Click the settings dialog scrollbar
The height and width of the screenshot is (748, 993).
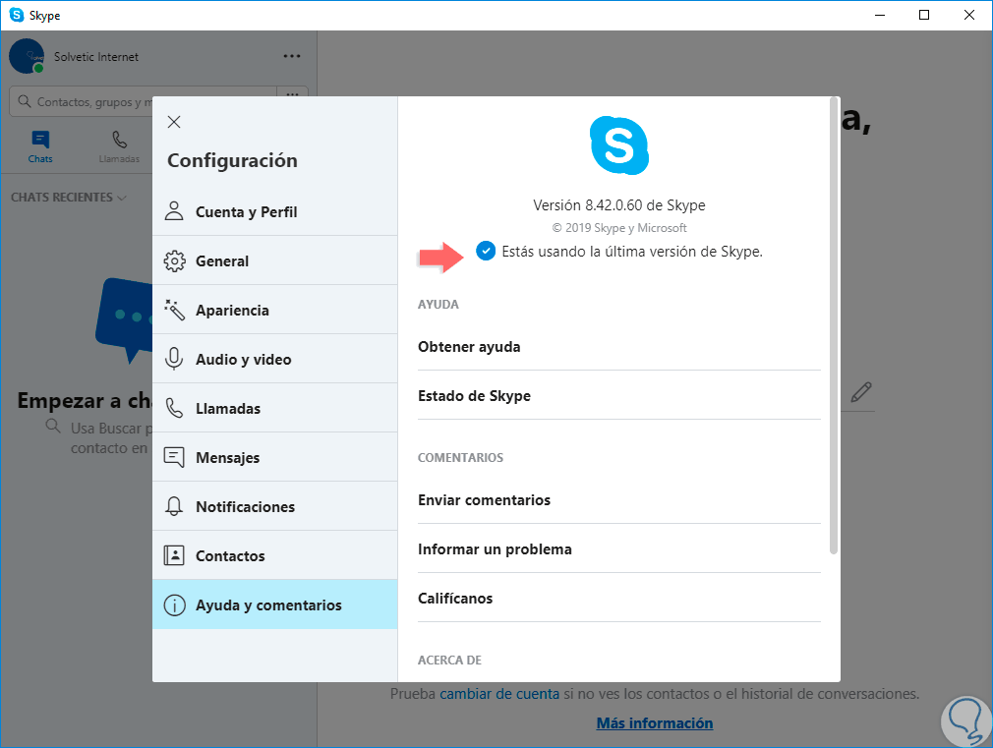(x=834, y=326)
